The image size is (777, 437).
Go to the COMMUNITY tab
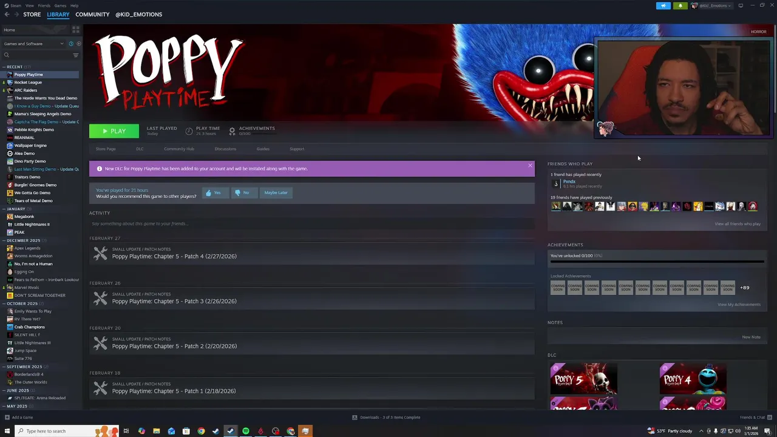pos(92,15)
